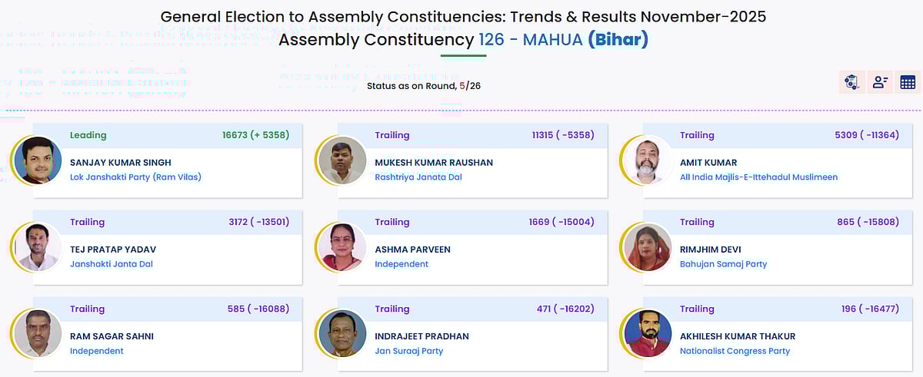
Task: Select Ram Sagar Sahni's profile photo
Action: pyautogui.click(x=38, y=334)
